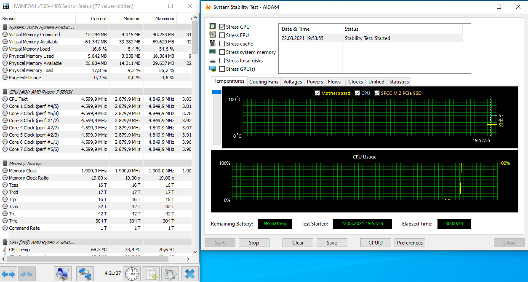Click the Sensor column header
Screen dimensions: 528x282
[38, 19]
